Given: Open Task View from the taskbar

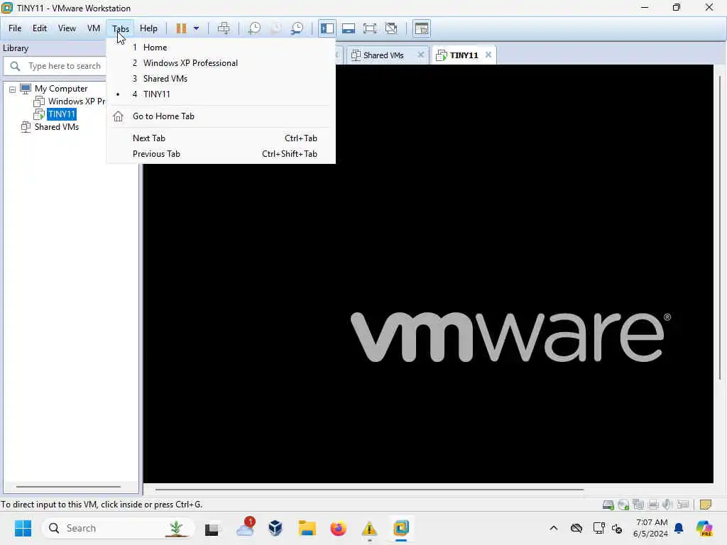Looking at the screenshot, I should (x=212, y=528).
